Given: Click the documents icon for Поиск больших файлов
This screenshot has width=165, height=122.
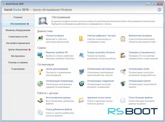Looking at the screenshot, I should point(123,100).
